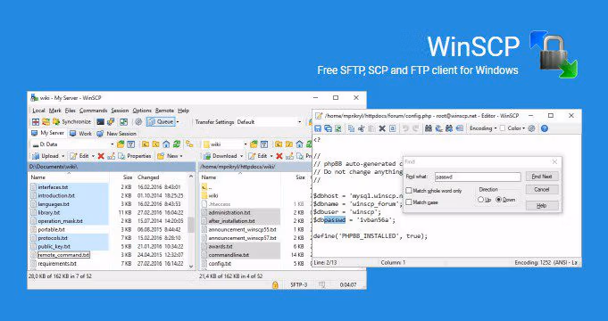608x321 pixels.
Task: Click local panel Filter icon
Action: pyautogui.click(x=131, y=144)
